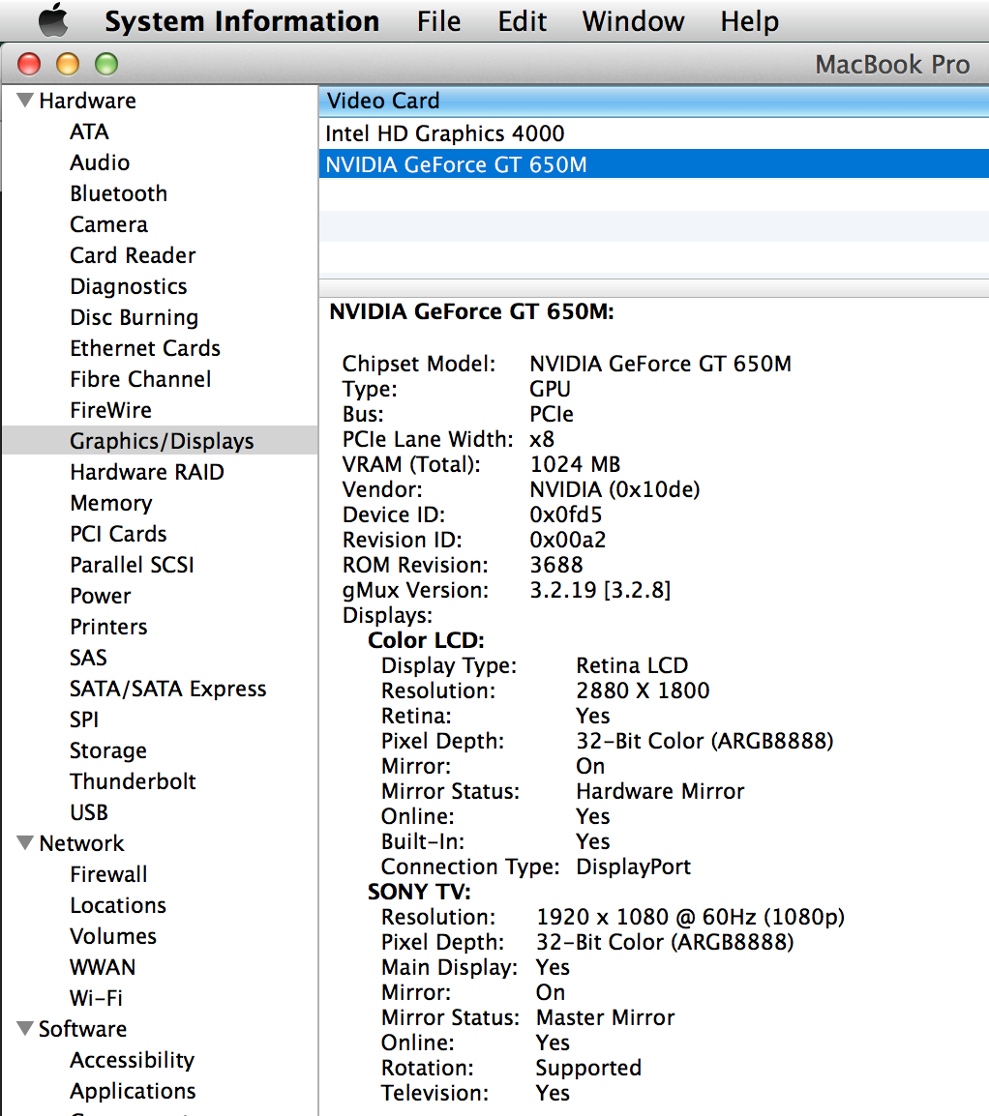Select Locations under Network

(118, 905)
